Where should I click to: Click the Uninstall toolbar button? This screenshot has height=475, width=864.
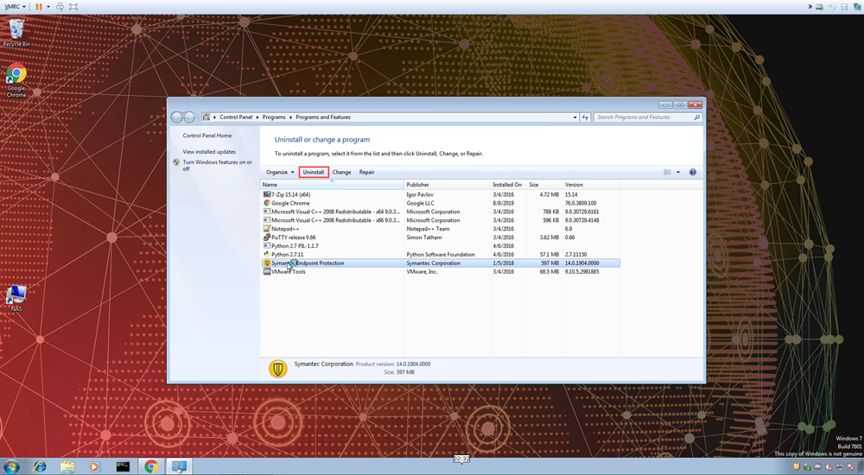(314, 172)
